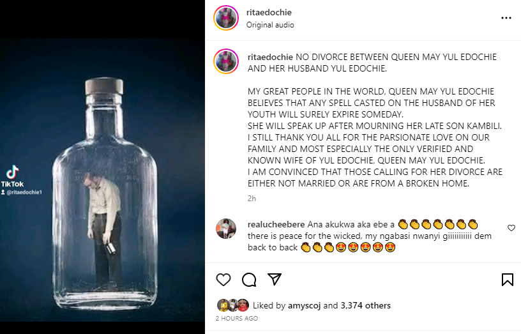The width and height of the screenshot is (521, 334).
Task: Click ritaedochie avatar beside caption
Action: pos(227,60)
